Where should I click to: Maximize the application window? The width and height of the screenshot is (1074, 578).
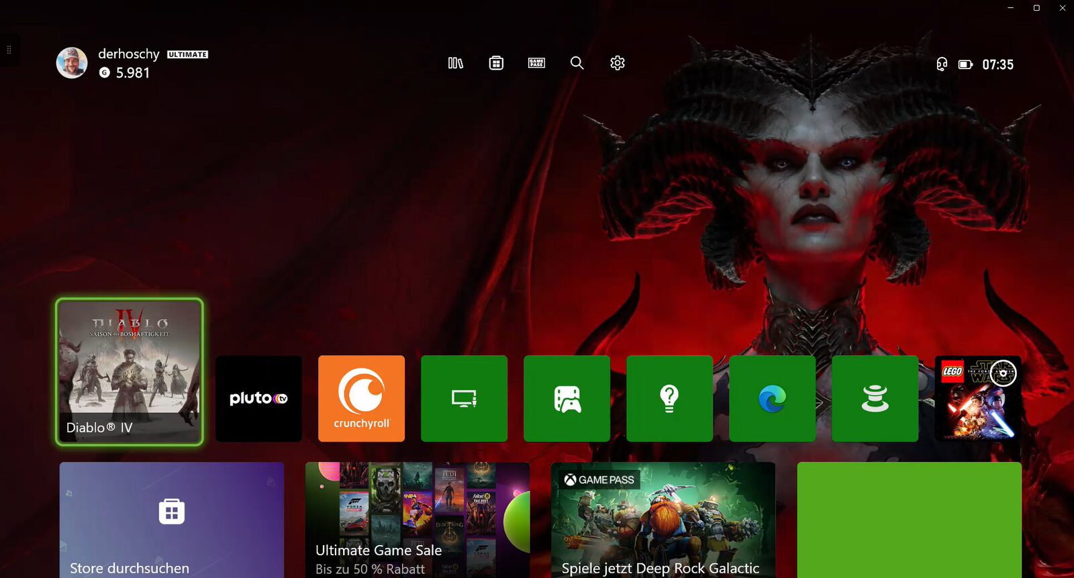tap(1036, 8)
